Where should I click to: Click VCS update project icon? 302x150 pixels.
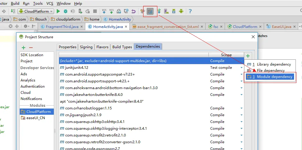pos(104,11)
